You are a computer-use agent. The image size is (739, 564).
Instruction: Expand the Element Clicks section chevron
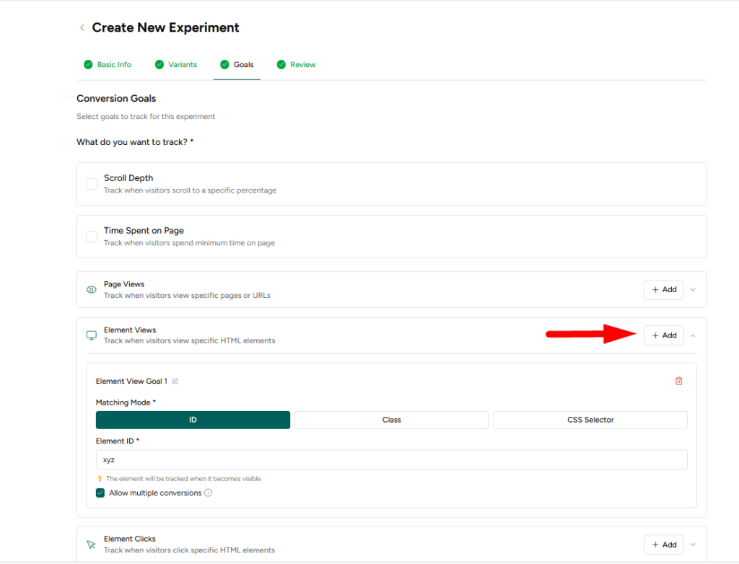coord(693,545)
